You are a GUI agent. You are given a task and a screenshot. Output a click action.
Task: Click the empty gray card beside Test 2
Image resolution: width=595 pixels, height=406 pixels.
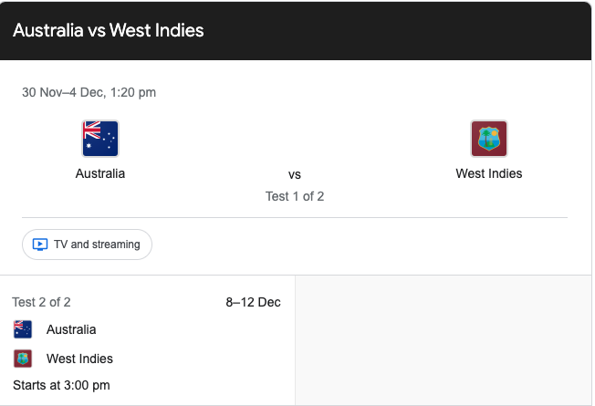[x=444, y=339]
